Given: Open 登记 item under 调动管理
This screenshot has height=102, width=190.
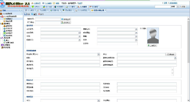Looking at the screenshot, I should click(6, 40).
